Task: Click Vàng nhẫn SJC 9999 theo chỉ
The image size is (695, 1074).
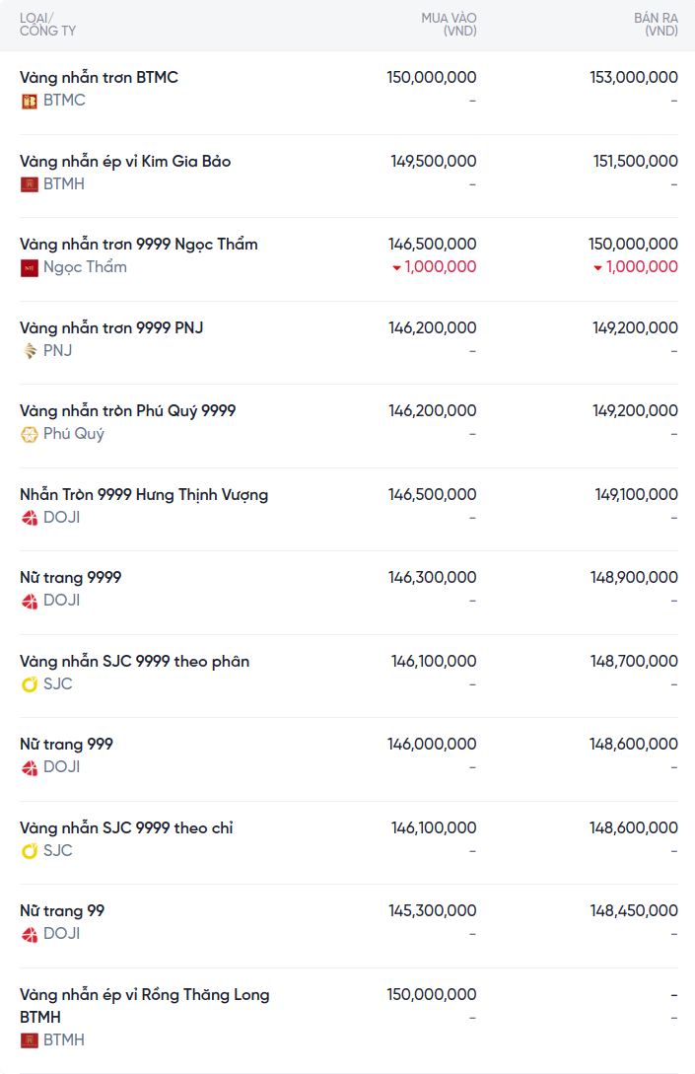Action: pos(126,827)
